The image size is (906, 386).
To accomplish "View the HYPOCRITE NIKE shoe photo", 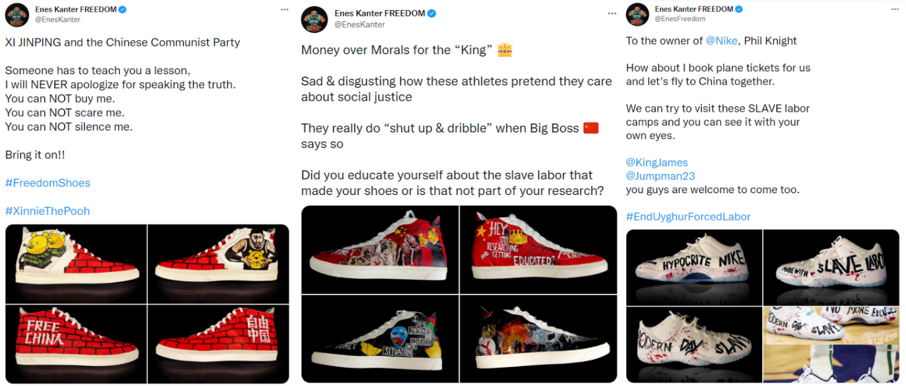I will pyautogui.click(x=694, y=266).
